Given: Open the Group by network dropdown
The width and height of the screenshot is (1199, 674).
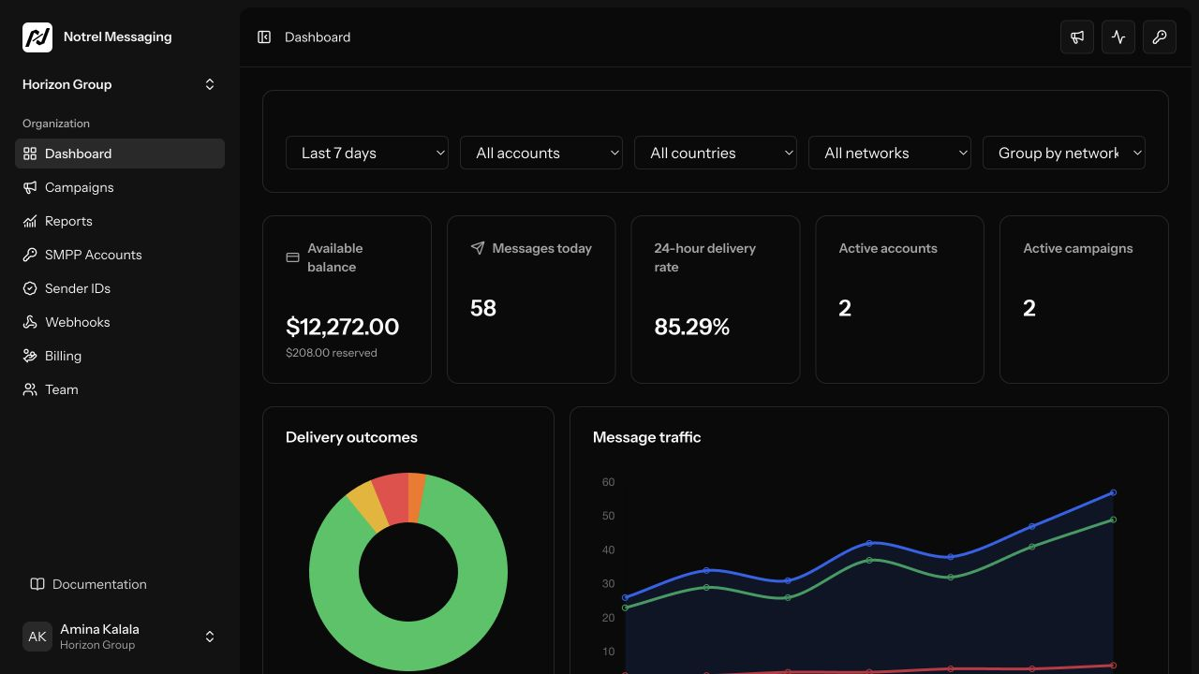Looking at the screenshot, I should (1064, 153).
